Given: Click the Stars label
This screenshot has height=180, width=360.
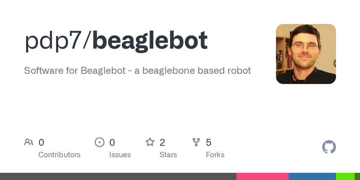Looking at the screenshot, I should (168, 155).
